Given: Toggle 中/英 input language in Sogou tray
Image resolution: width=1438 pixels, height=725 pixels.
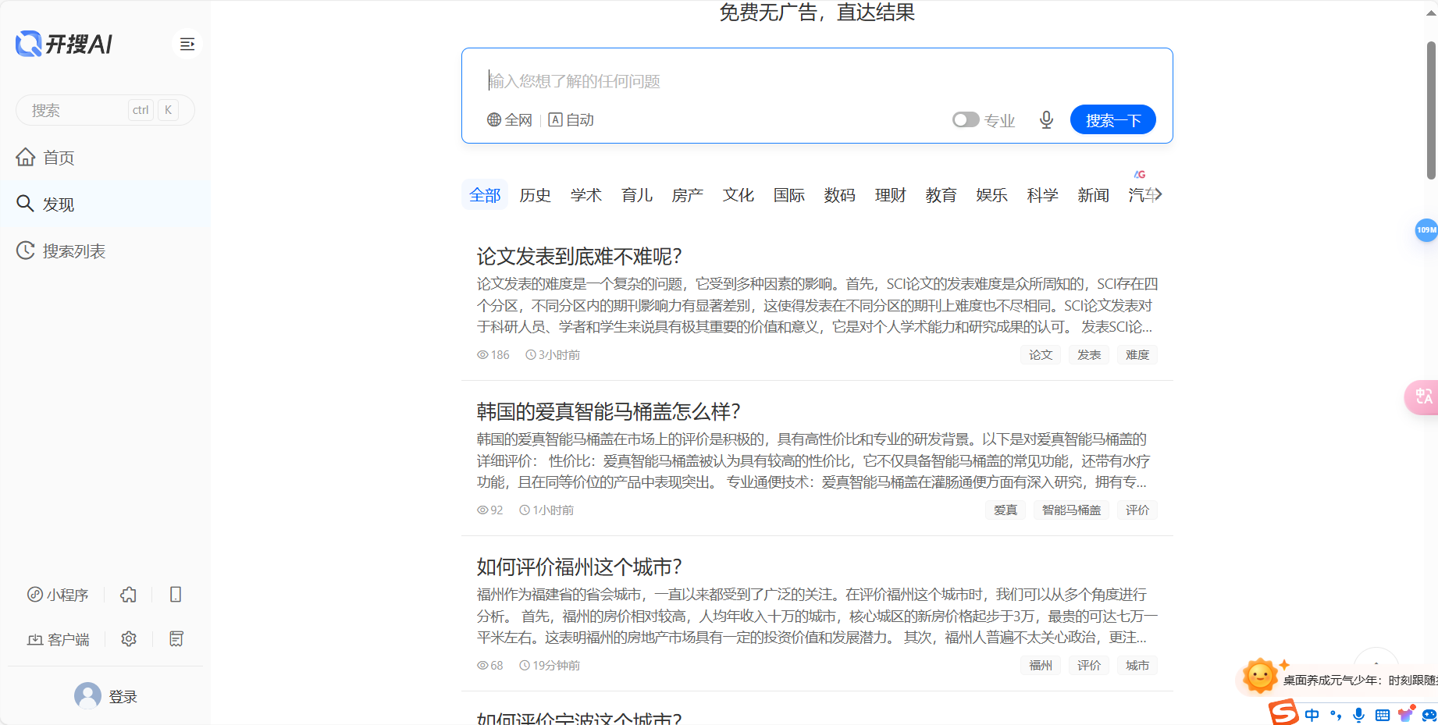Looking at the screenshot, I should point(1312,714).
